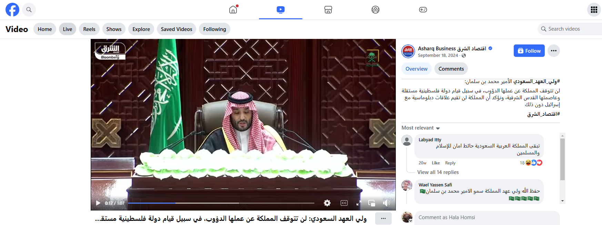Enter fullscreen on the video player

pos(359,203)
